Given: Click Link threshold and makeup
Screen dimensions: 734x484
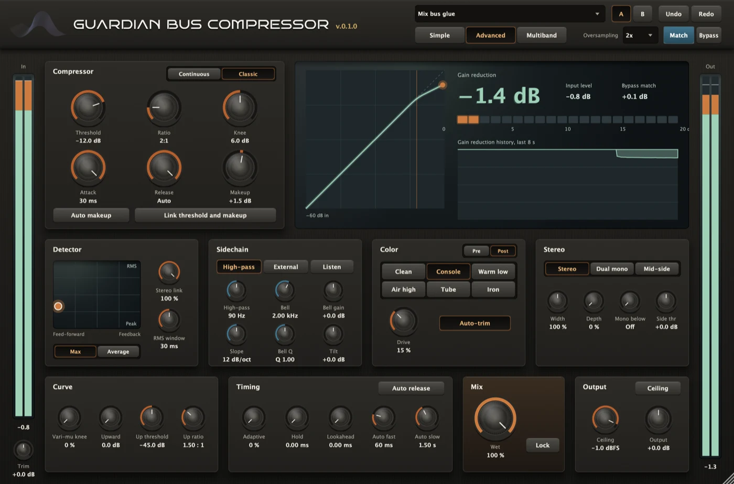Looking at the screenshot, I should (205, 215).
